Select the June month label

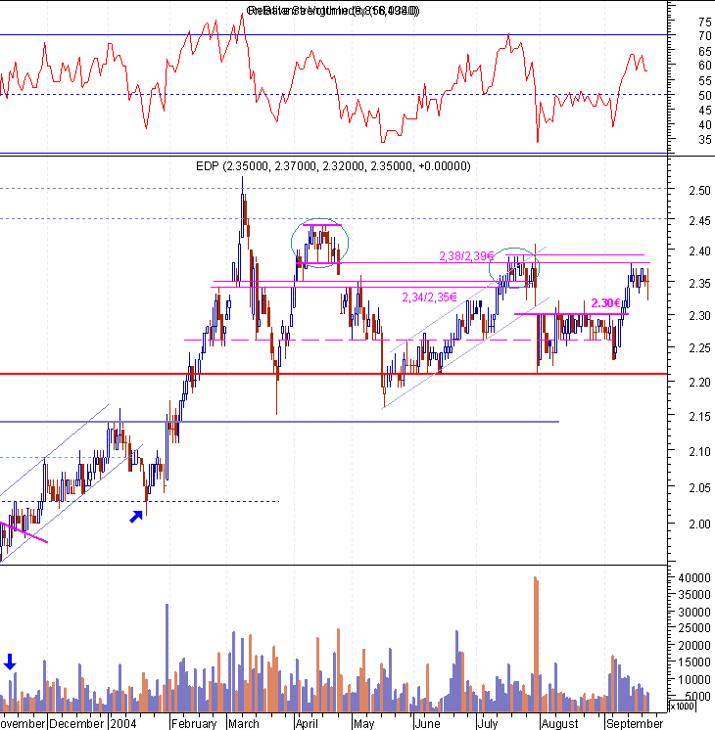(427, 723)
